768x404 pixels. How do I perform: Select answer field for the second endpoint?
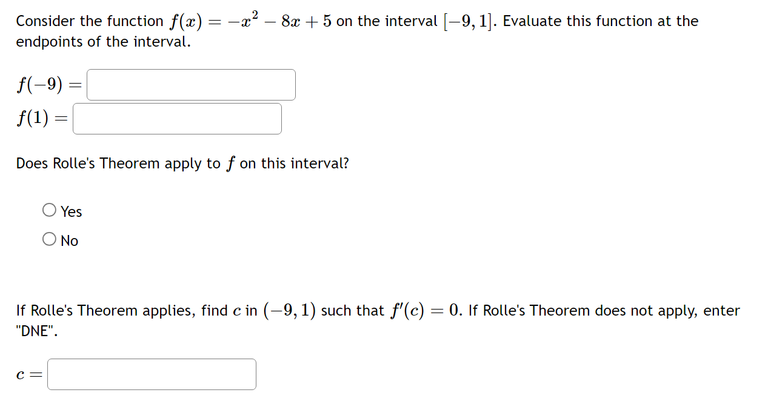[x=177, y=118]
